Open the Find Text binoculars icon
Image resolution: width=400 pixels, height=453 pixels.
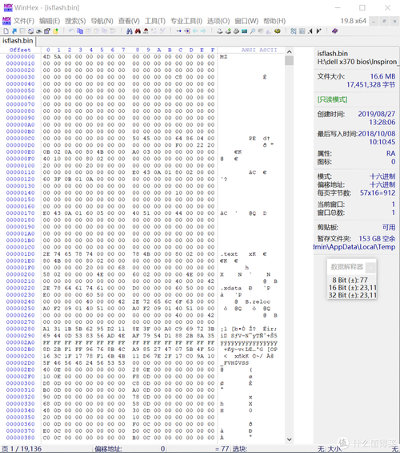click(x=130, y=31)
